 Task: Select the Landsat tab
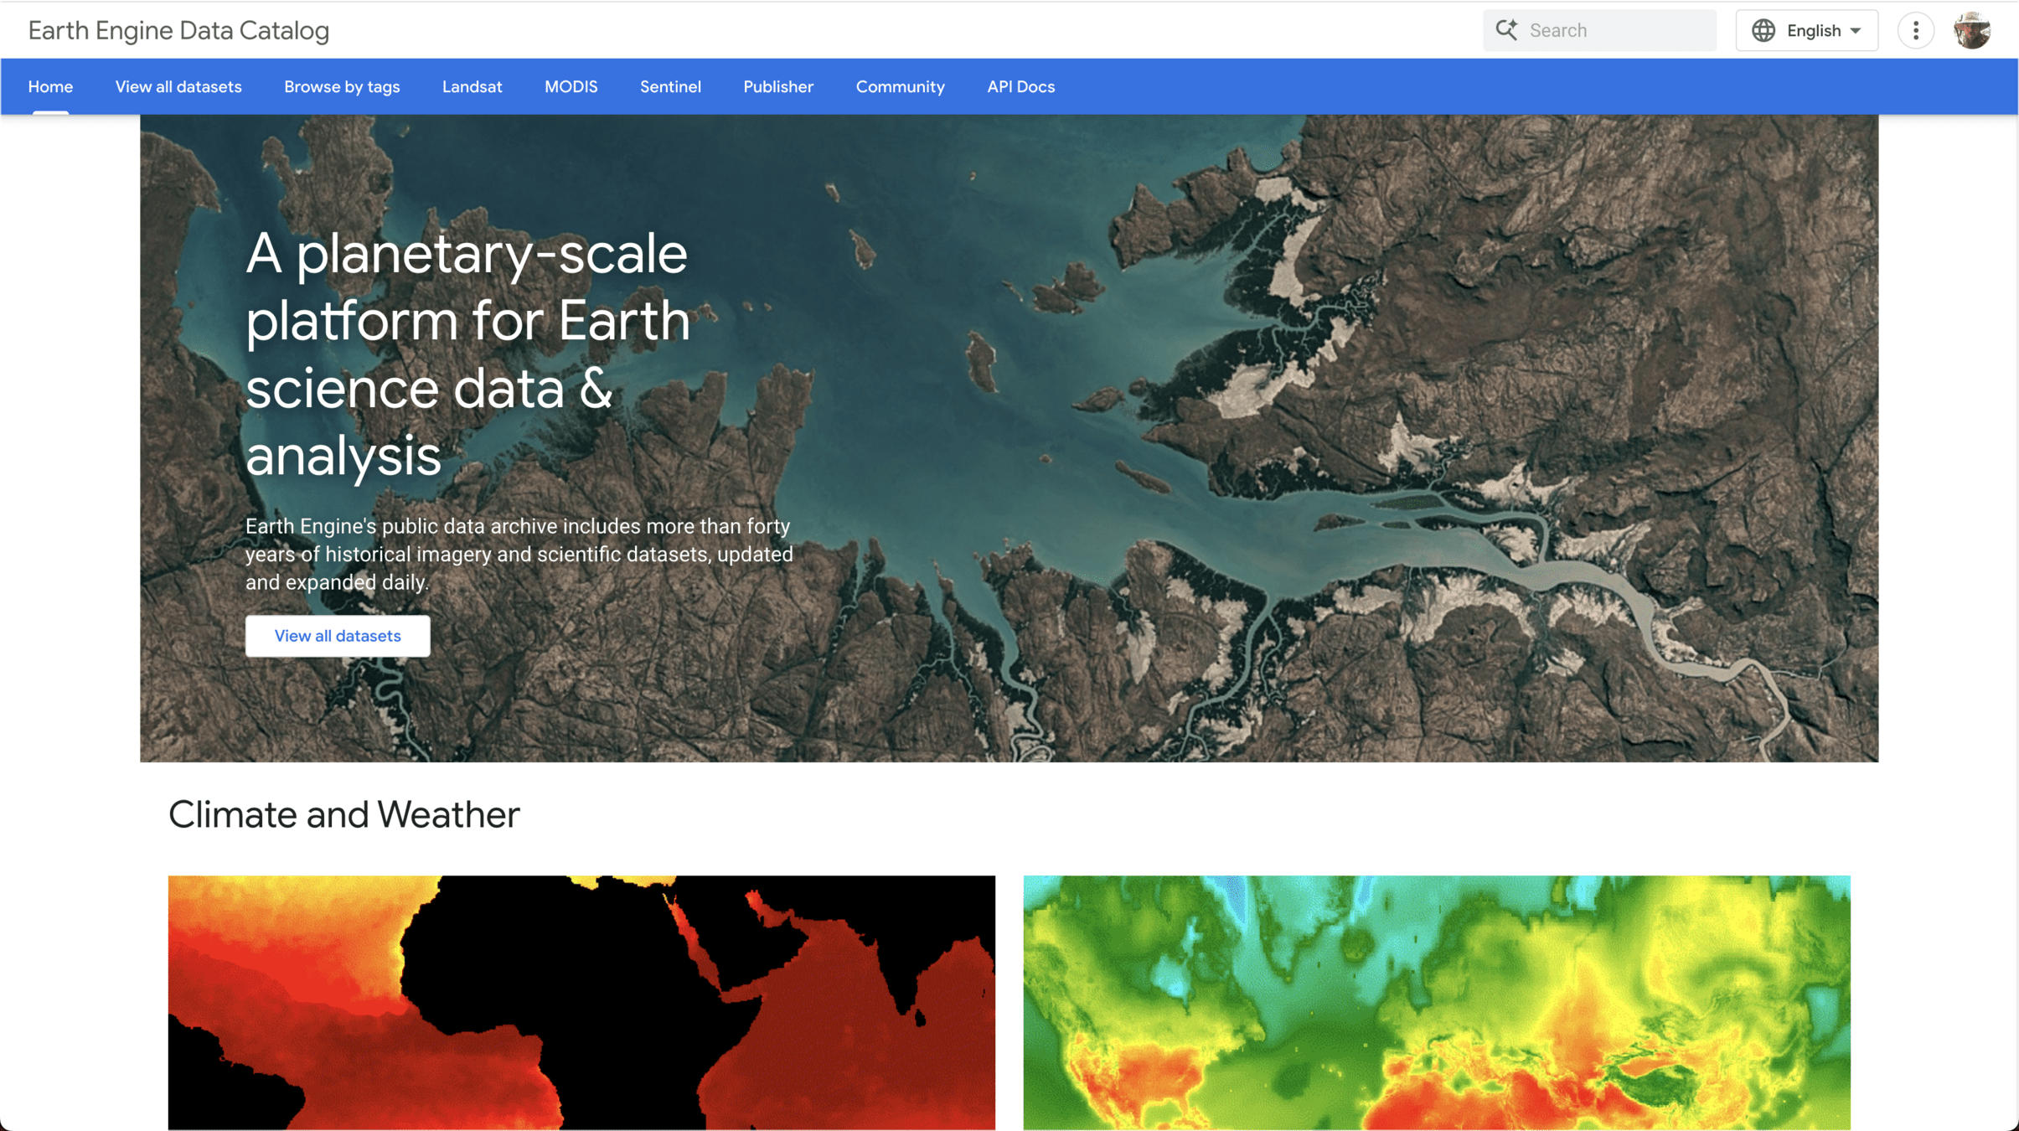pos(472,86)
